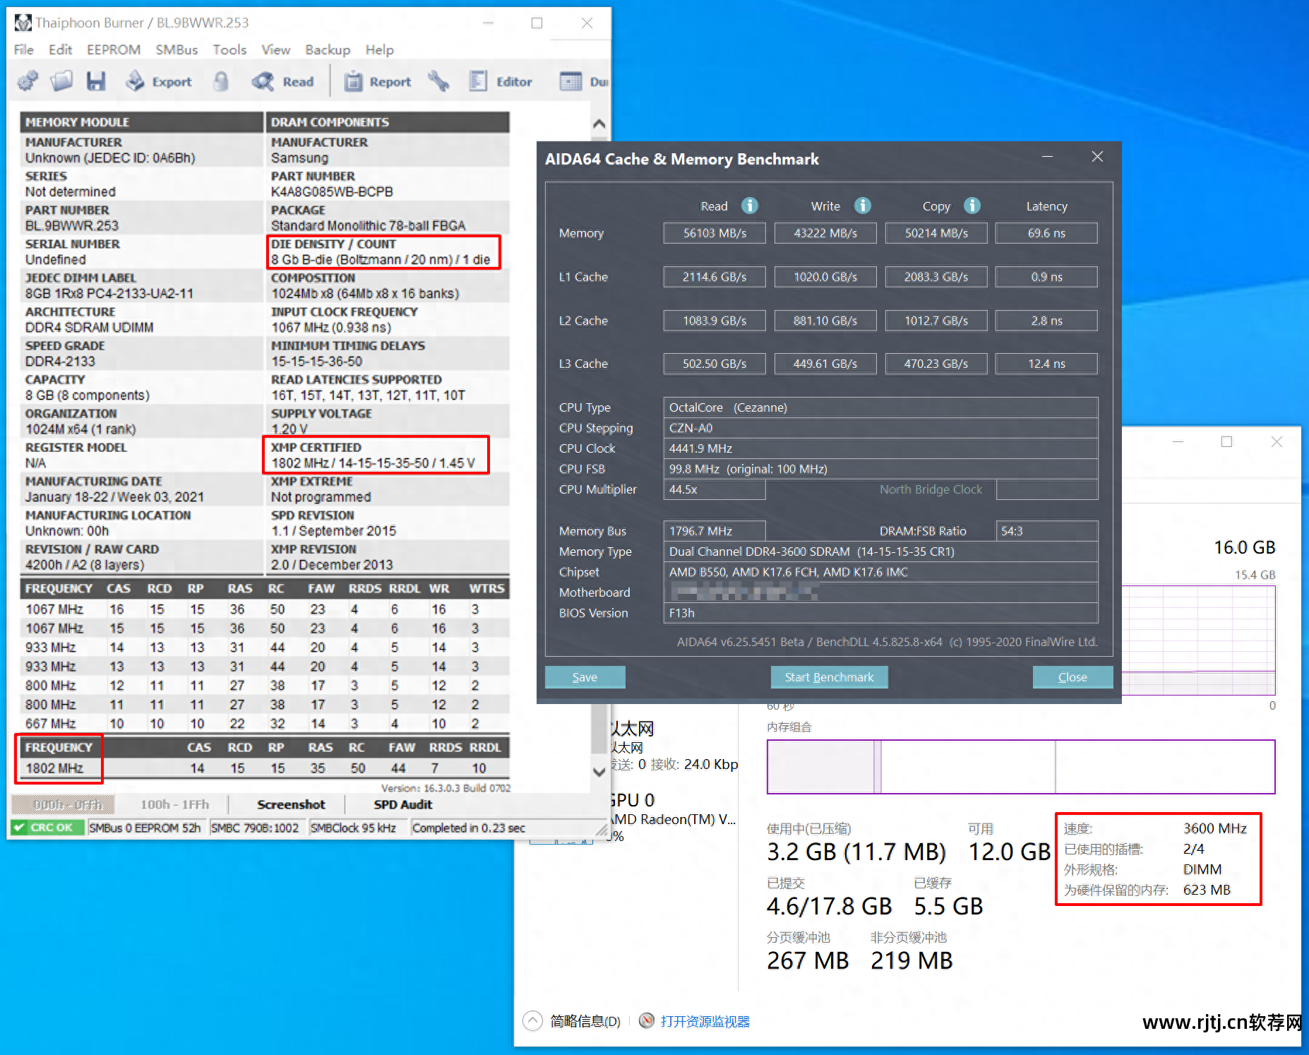Screen dimensions: 1309x1055
Task: Click the Memory Read value 56103 MB/s
Action: pos(715,233)
